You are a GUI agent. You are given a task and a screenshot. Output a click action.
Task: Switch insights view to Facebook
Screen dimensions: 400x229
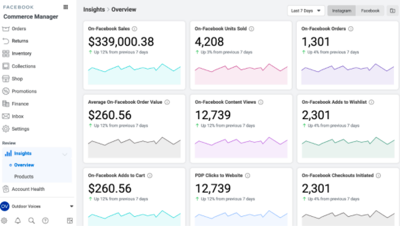(370, 10)
